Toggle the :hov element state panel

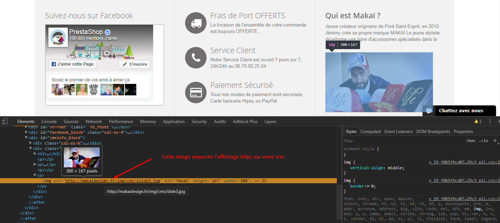470,141
